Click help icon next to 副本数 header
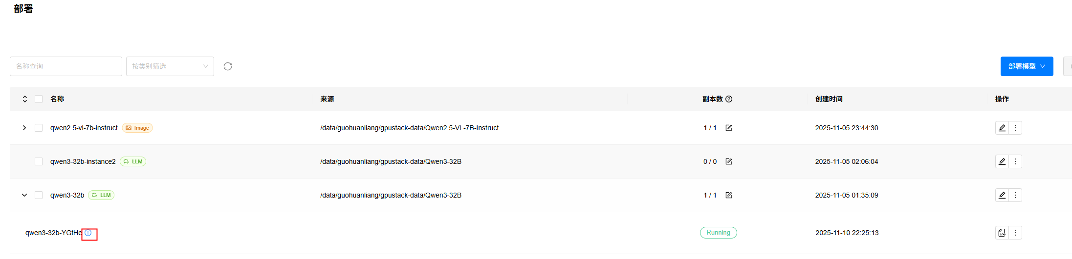 [x=729, y=99]
